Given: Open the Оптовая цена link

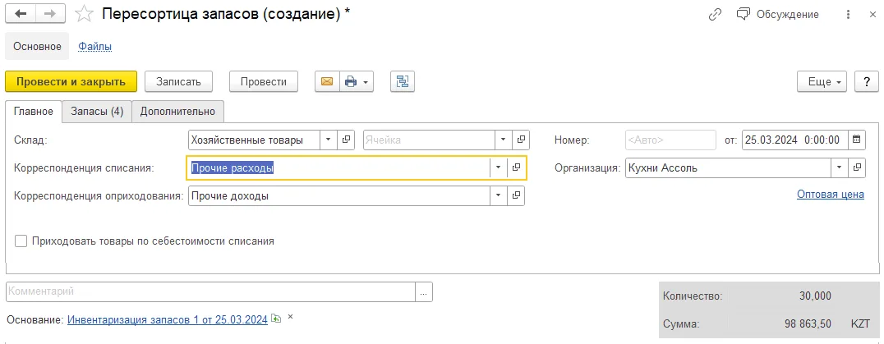Looking at the screenshot, I should (830, 195).
